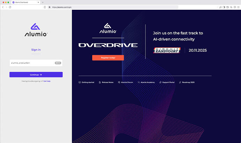
Task: Click the alumio_production input field
Action: click(x=31, y=63)
